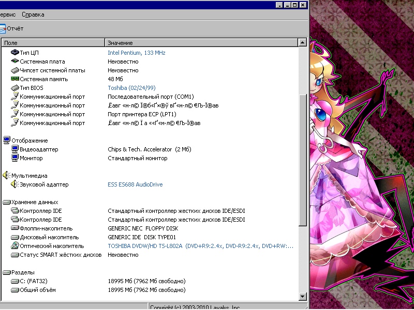Image resolution: width=414 pixels, height=310 pixels.
Task: Click the scrollbar up arrow
Action: pos(302,42)
